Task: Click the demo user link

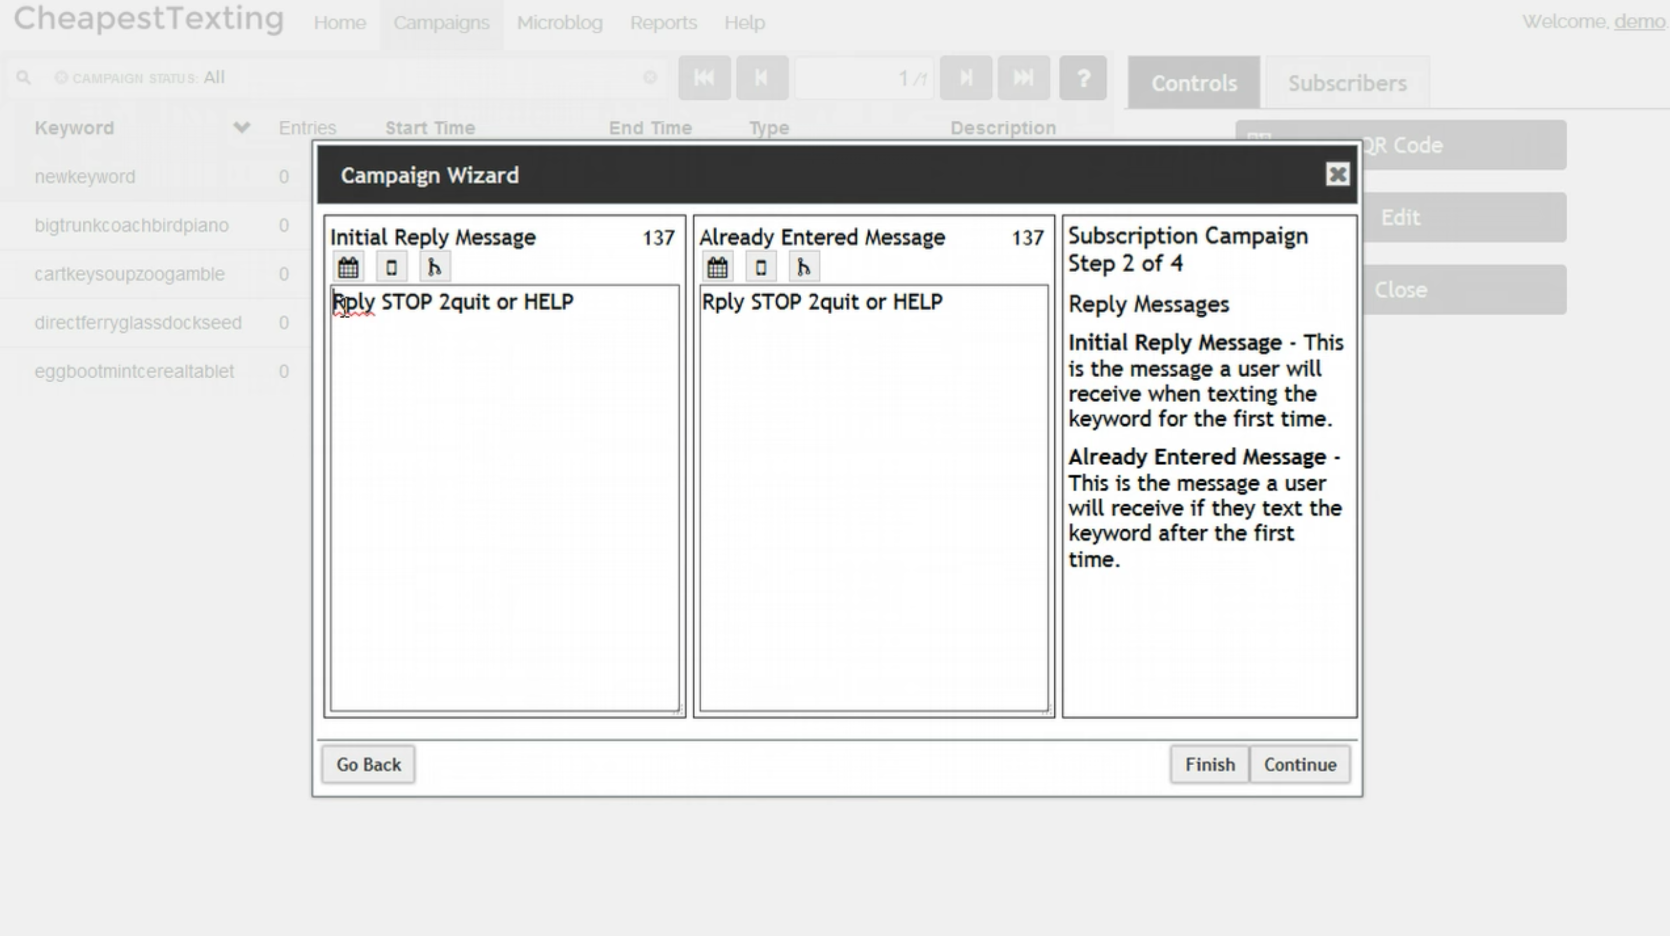Action: tap(1639, 22)
